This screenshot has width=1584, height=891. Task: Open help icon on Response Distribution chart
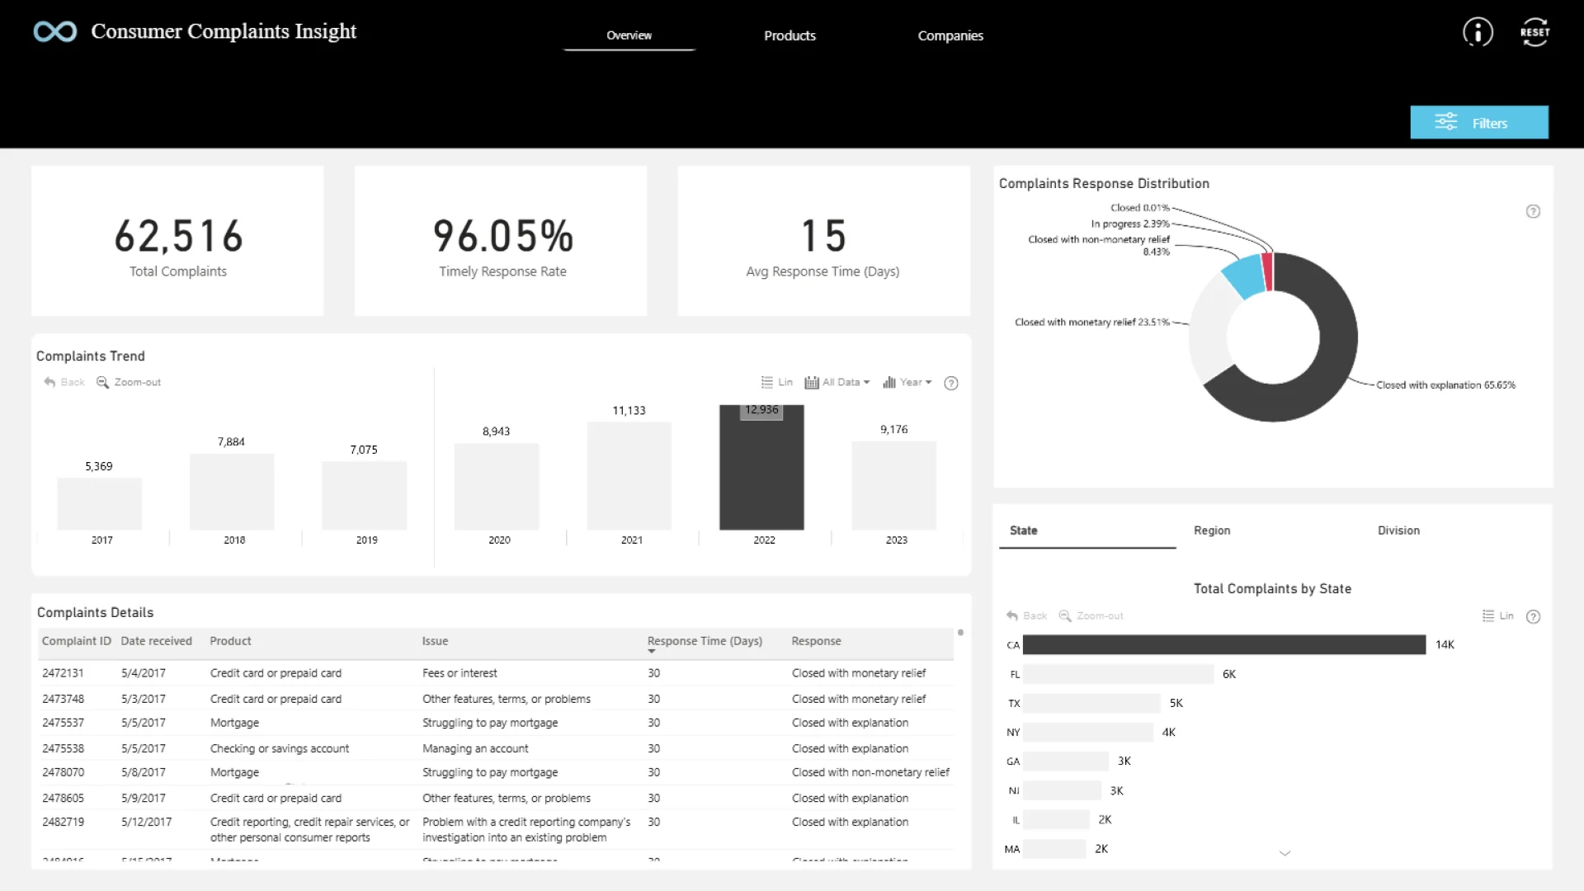(1533, 211)
